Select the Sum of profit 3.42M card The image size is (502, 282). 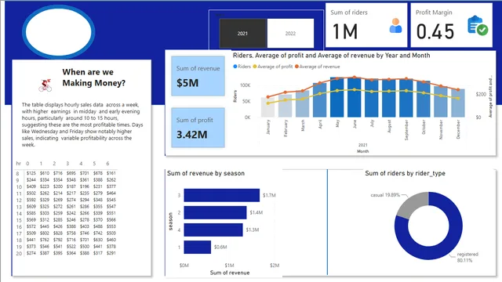[x=198, y=128]
